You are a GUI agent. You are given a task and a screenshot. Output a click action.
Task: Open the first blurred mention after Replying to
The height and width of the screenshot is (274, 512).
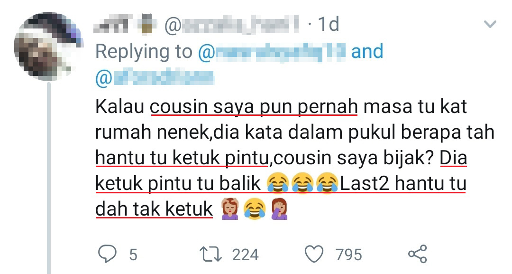272,52
